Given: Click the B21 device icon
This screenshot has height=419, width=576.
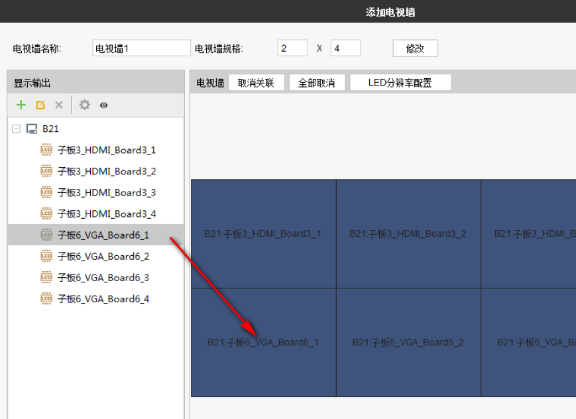Looking at the screenshot, I should coord(31,129).
